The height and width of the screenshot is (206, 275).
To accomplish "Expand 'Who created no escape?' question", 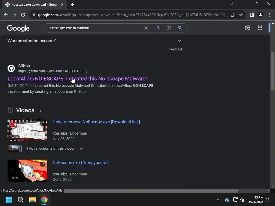I will point(95,41).
